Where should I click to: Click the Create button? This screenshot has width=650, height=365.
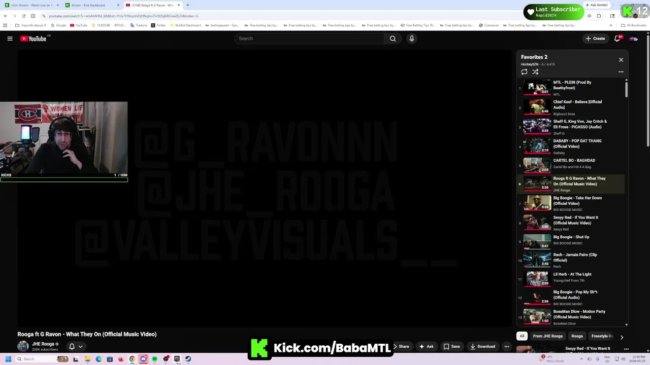point(595,39)
